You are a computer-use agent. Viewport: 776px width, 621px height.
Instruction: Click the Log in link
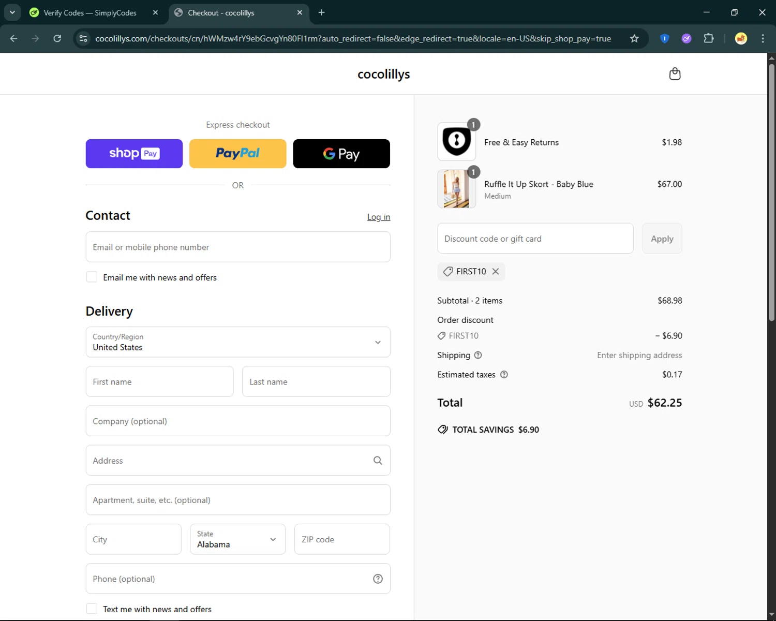click(379, 217)
